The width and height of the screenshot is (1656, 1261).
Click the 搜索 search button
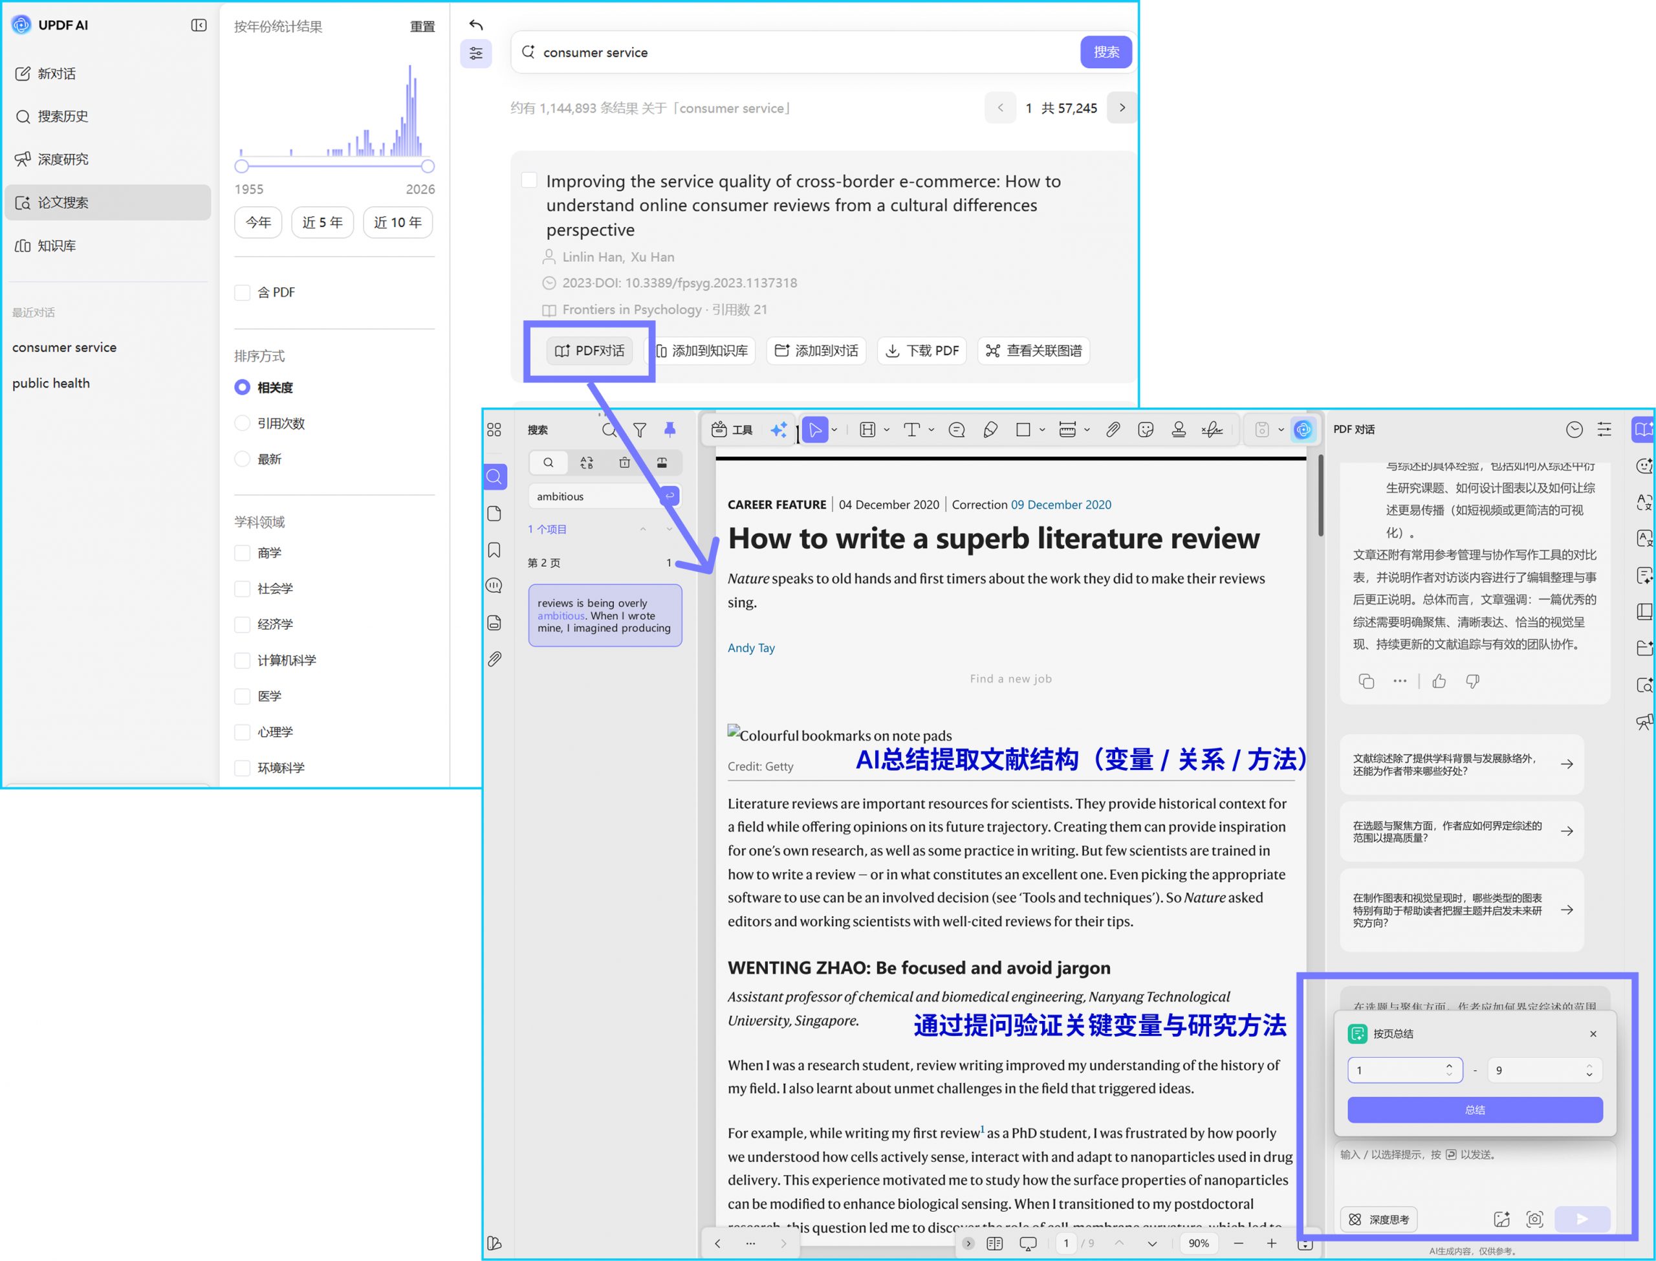pos(1106,52)
